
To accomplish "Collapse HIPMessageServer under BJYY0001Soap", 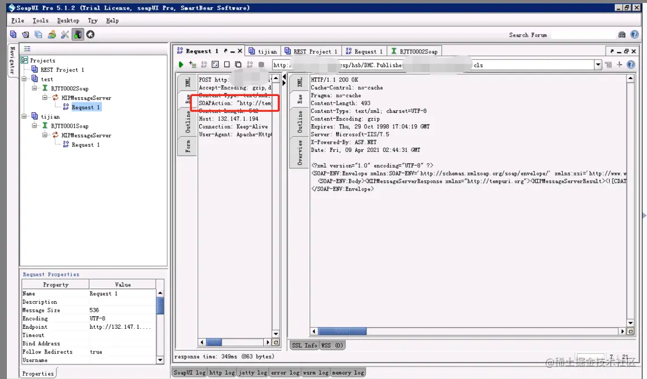I will point(45,135).
